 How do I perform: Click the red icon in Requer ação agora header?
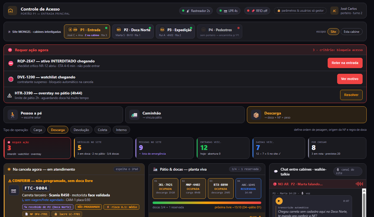click(10, 50)
